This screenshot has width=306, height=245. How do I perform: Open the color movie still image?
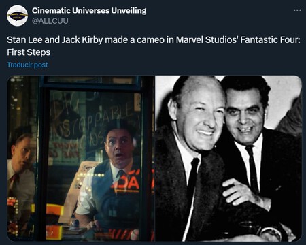coord(81,159)
